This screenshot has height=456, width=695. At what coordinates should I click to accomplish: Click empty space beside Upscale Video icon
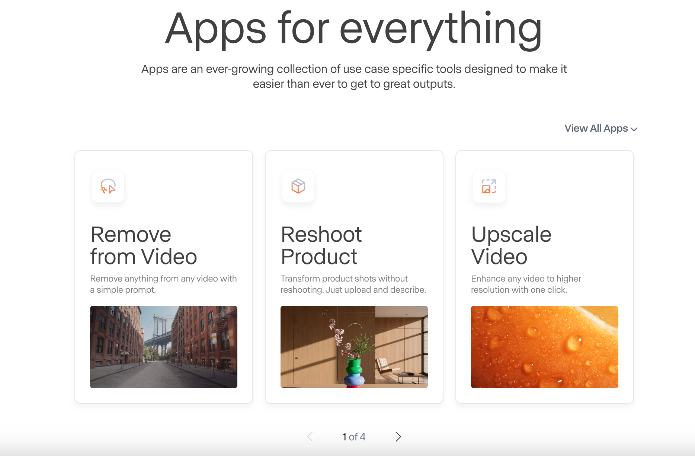(x=566, y=186)
